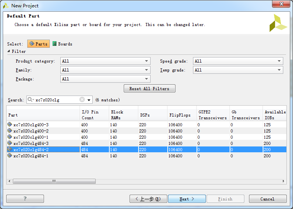The height and width of the screenshot is (209, 293).
Task: Click chip icon of xc7z020clg400-3
Action: click(x=10, y=124)
